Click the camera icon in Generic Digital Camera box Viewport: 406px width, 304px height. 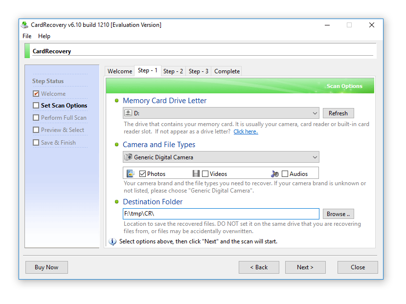pyautogui.click(x=129, y=157)
